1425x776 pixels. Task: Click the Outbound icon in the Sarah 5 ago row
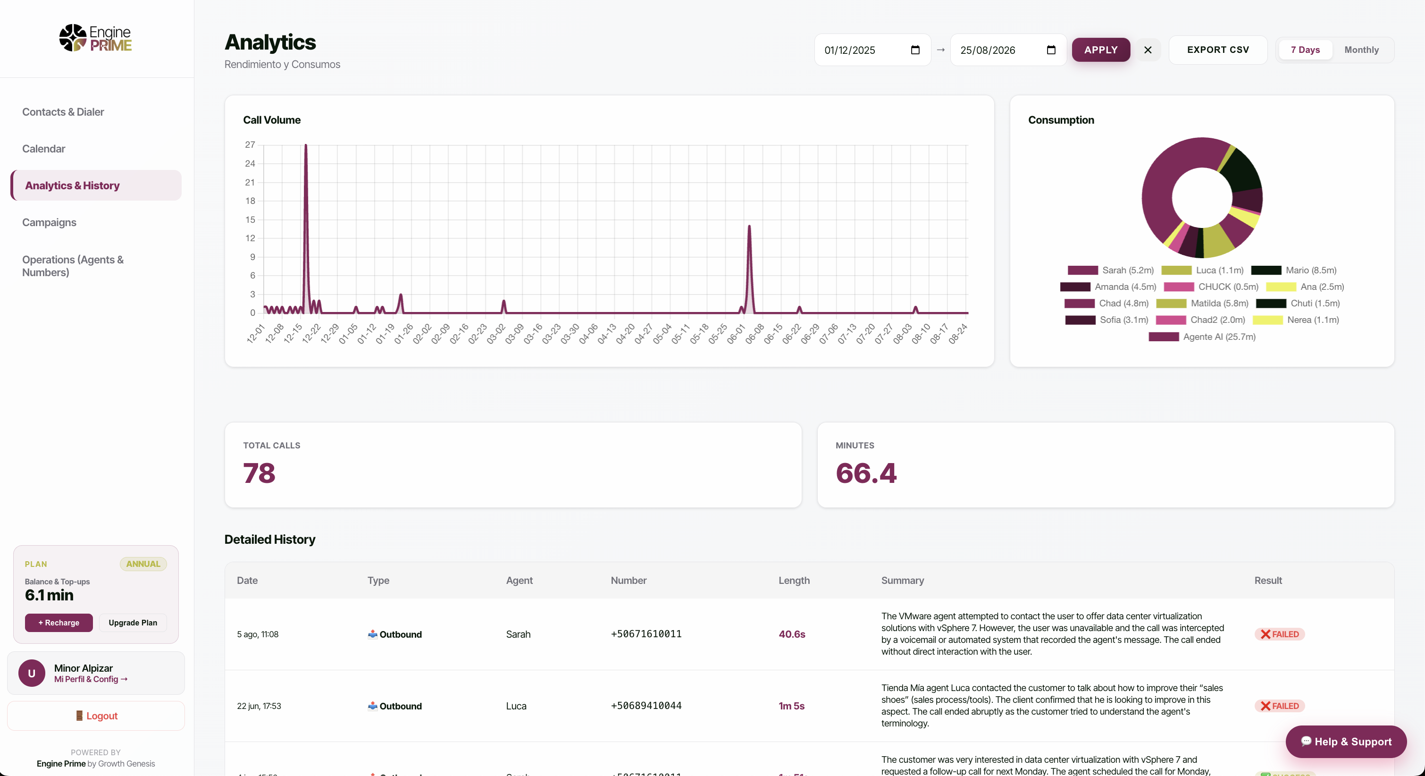[x=373, y=634]
